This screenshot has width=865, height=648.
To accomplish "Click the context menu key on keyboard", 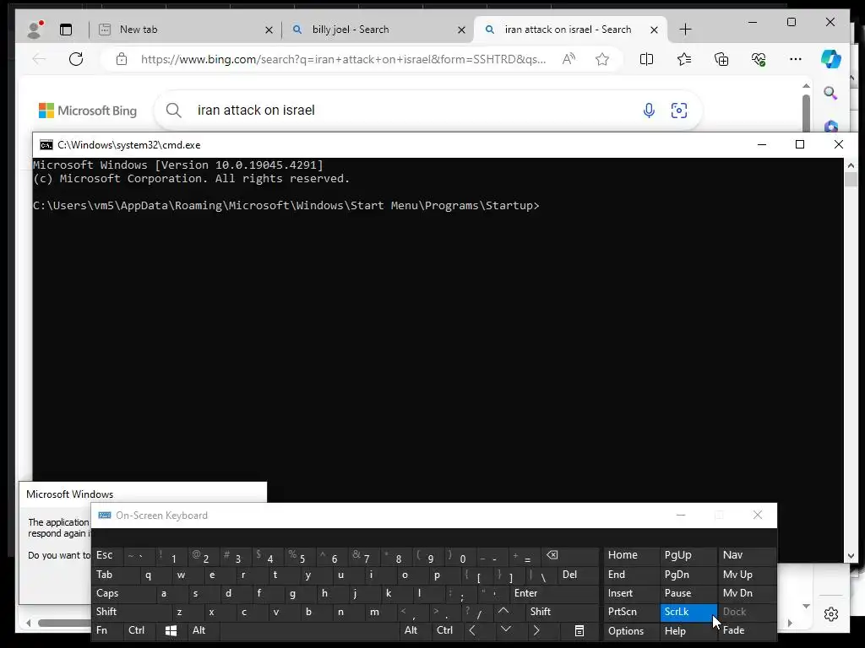I will (x=579, y=631).
